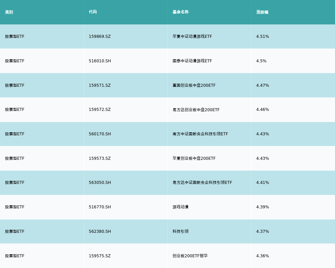This screenshot has width=335, height=268.
Task: Select fund name 华夏中证动漫游戏ETF
Action: pos(192,37)
